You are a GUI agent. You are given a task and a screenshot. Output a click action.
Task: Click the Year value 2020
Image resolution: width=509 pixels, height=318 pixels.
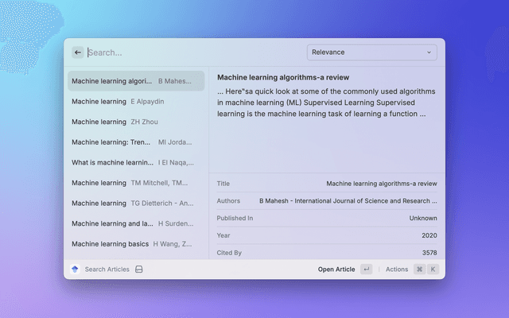[x=429, y=235]
